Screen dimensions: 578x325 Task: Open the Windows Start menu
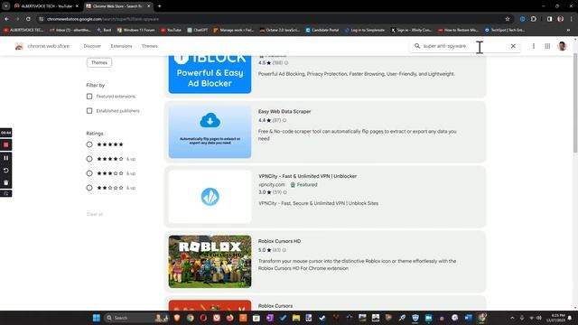pos(97,318)
